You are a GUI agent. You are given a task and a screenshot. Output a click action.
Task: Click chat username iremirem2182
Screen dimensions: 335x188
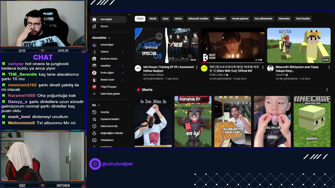[23, 85]
